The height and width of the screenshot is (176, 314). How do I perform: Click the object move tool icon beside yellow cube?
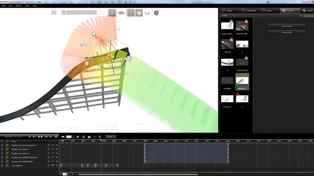coord(131,13)
